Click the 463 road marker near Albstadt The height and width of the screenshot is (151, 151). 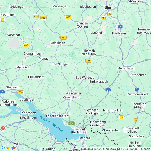(x=26, y=45)
